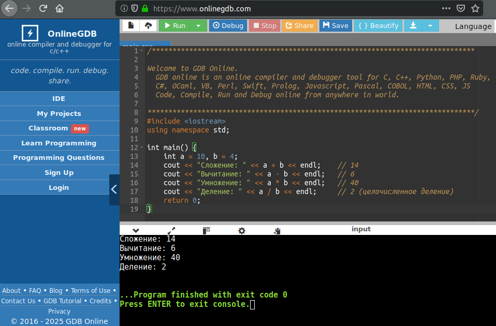
Task: Open Learn Programming
Action: point(59,143)
